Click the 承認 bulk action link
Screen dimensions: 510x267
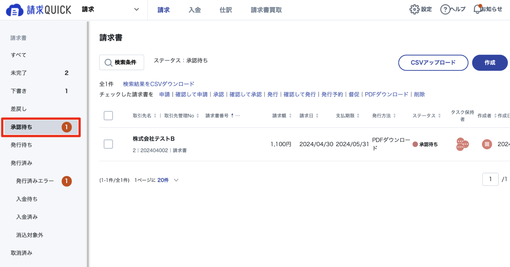pos(219,94)
